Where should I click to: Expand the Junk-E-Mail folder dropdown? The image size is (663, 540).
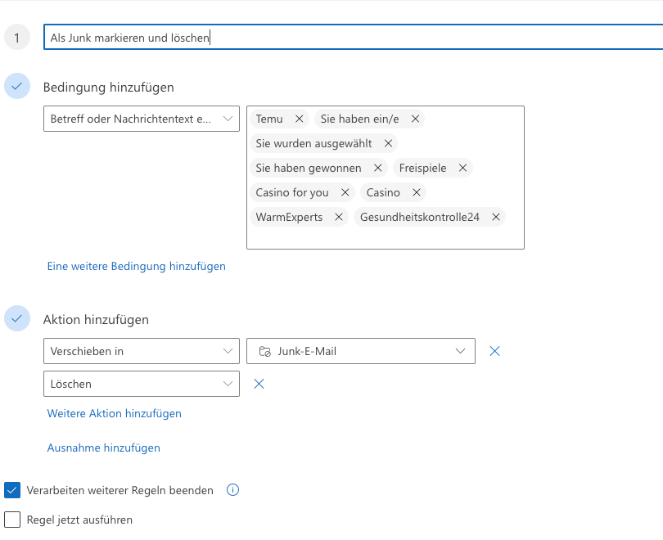361,351
